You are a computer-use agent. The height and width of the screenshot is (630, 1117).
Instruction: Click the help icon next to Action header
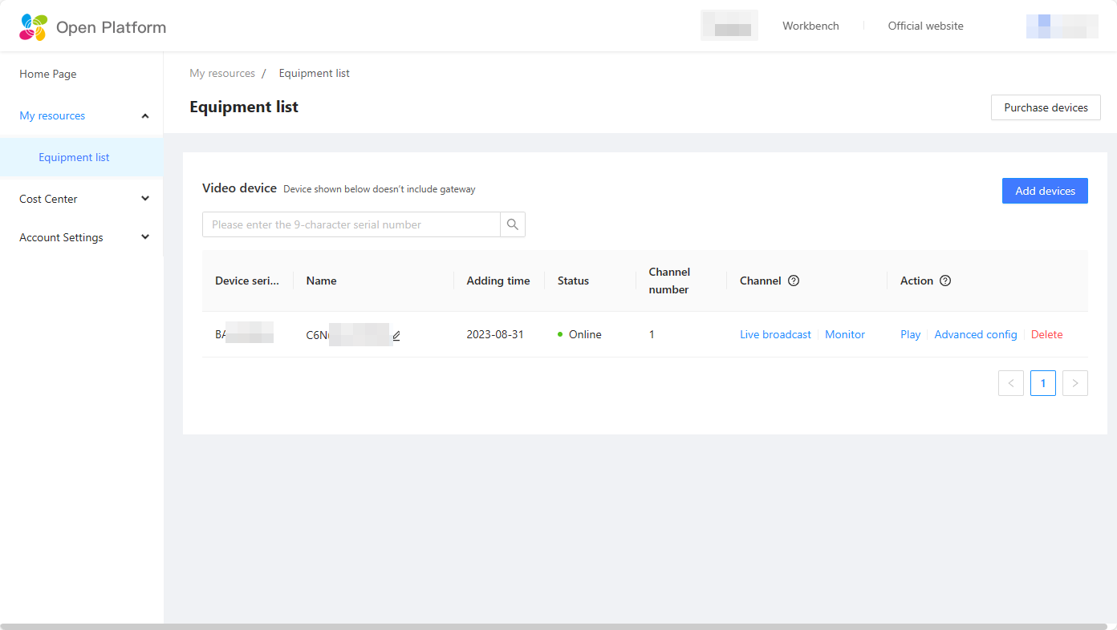pos(945,281)
